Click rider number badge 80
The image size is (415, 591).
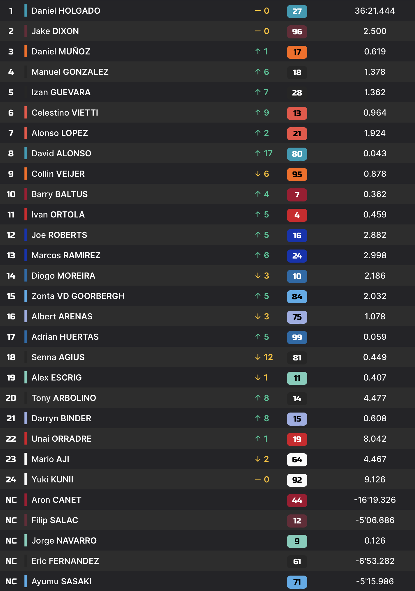pyautogui.click(x=297, y=154)
